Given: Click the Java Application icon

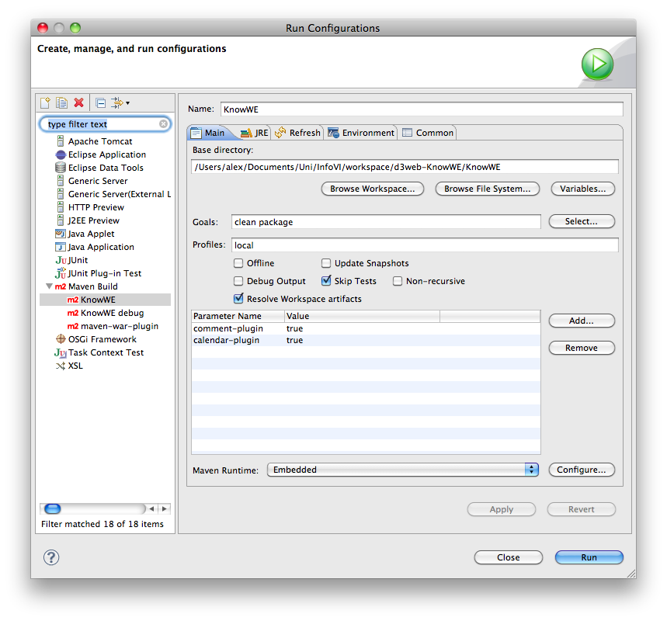Looking at the screenshot, I should click(61, 247).
